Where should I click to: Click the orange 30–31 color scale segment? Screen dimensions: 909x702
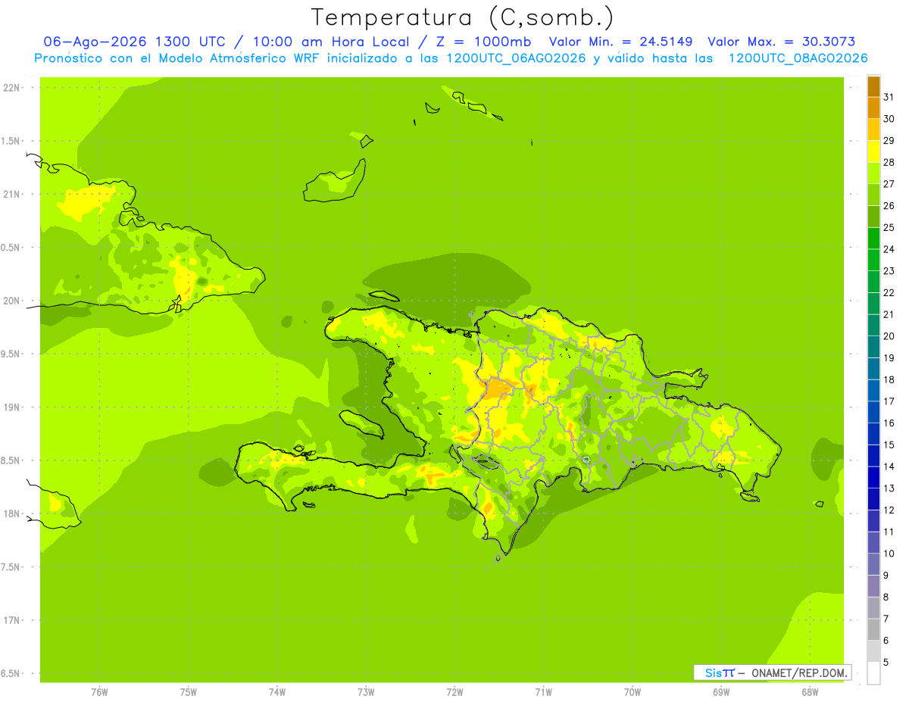pyautogui.click(x=873, y=108)
